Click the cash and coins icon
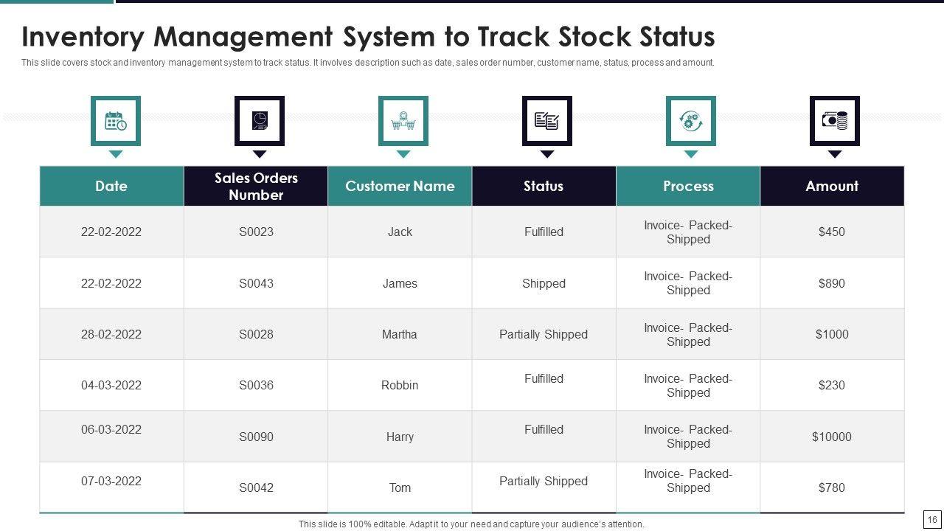This screenshot has height=531, width=944. tap(835, 121)
